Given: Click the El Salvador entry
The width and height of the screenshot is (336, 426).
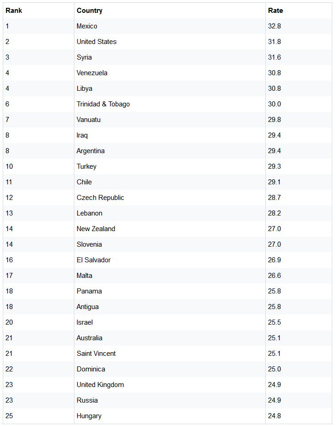Looking at the screenshot, I should click(x=94, y=260).
